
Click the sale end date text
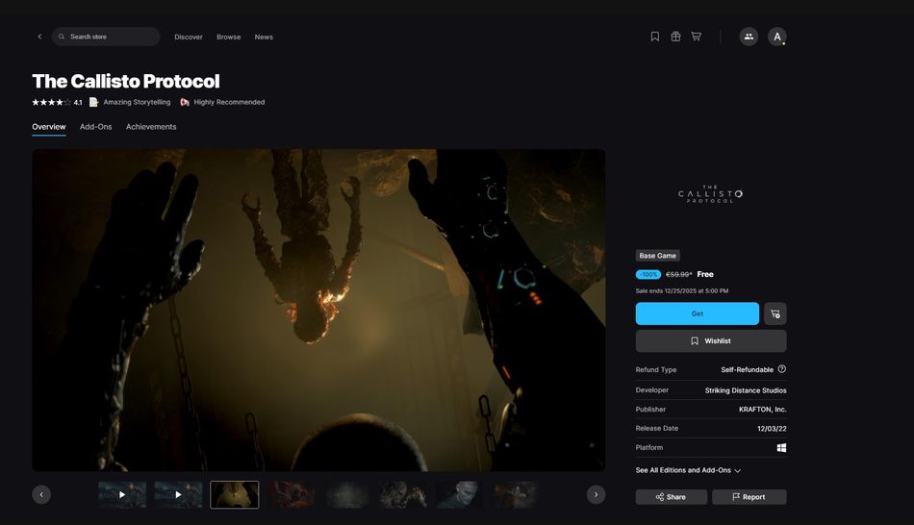(682, 290)
